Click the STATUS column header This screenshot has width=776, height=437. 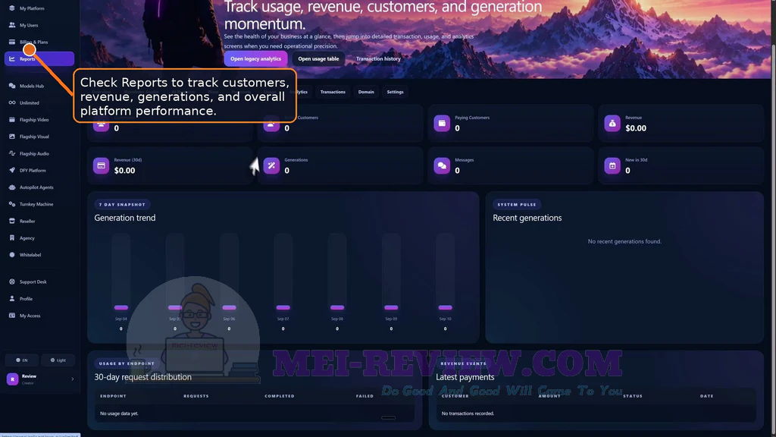click(633, 396)
